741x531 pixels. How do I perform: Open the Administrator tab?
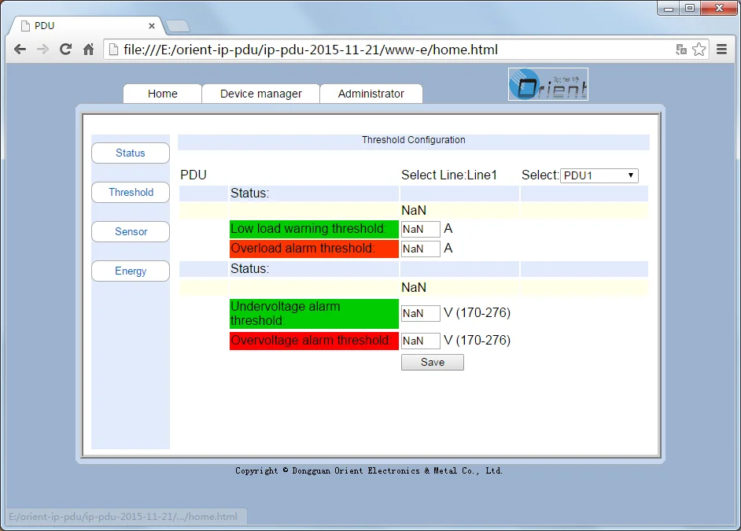370,93
